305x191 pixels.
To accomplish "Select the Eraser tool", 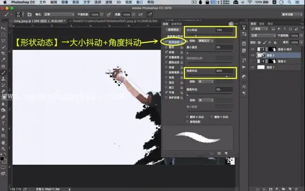I will coord(3,91).
